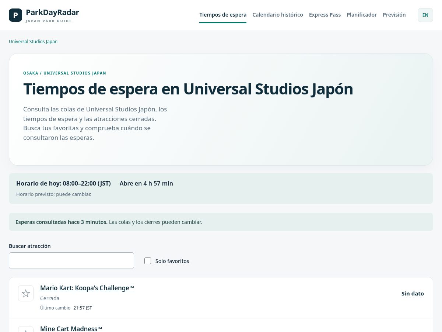
Task: Select 'Horario de hoy: 08:00–22:00 (JST)' text
Action: click(63, 183)
